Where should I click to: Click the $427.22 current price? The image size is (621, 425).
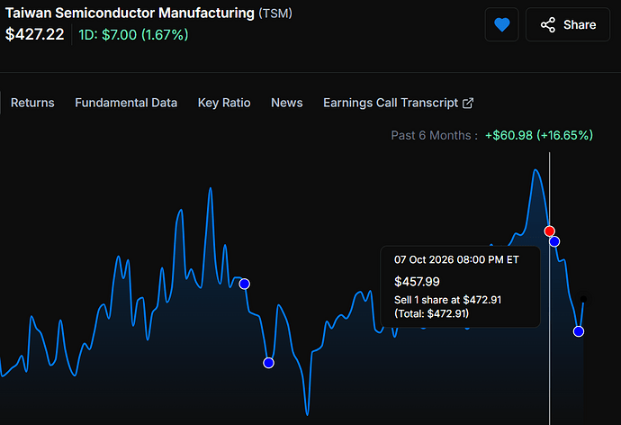point(35,34)
